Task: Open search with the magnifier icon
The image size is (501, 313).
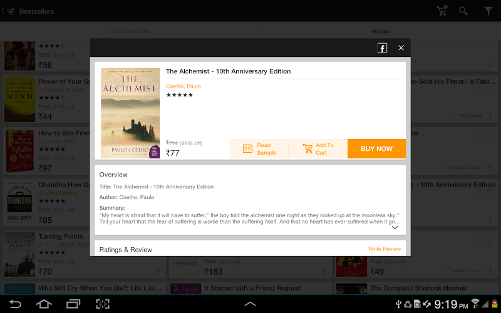Action: pyautogui.click(x=463, y=11)
